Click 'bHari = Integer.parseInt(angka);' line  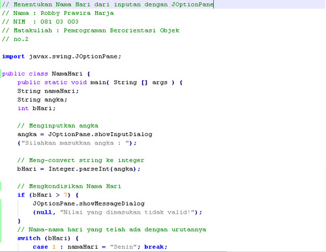pos(79,169)
